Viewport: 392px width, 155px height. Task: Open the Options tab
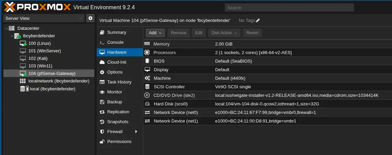(120, 72)
